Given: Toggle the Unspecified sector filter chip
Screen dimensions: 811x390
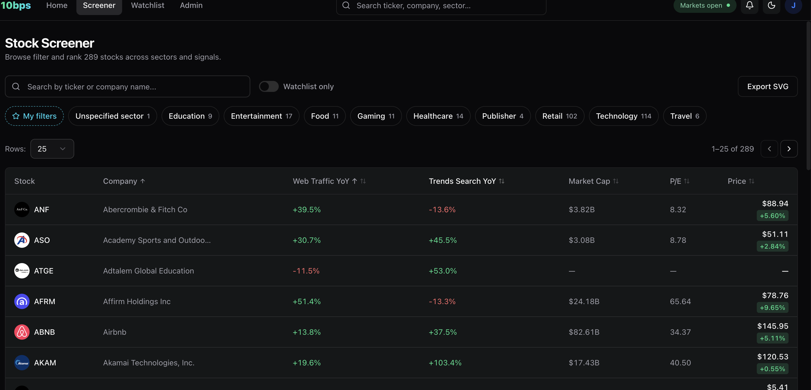Looking at the screenshot, I should point(112,116).
